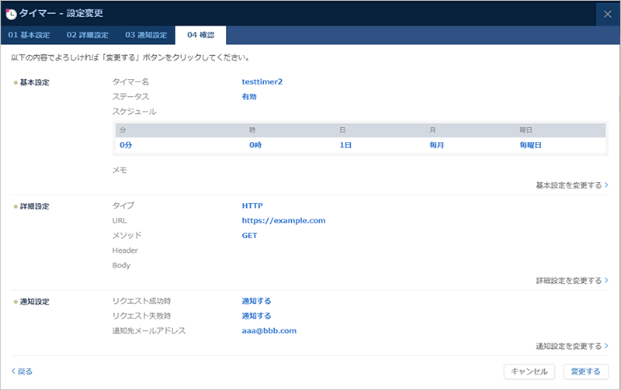
Task: Click the キャンセル button
Action: pos(529,371)
